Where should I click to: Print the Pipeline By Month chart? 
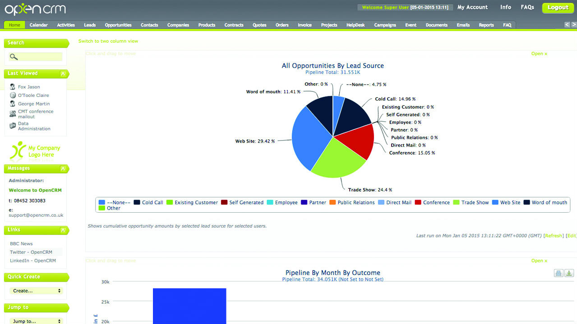[x=559, y=273]
